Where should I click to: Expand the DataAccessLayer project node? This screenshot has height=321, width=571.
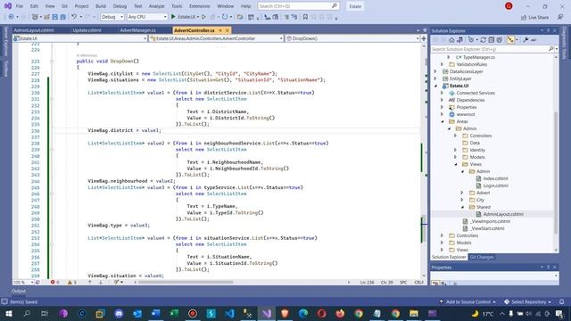(x=435, y=71)
